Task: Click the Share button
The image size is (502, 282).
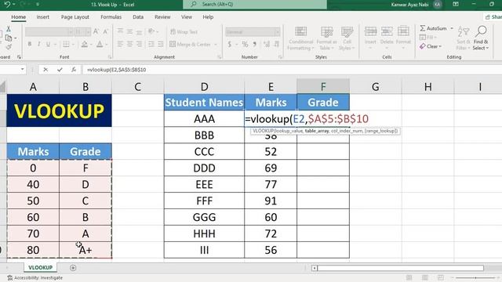Action: click(493, 17)
